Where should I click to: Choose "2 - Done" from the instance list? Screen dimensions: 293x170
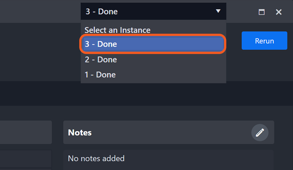[101, 59]
